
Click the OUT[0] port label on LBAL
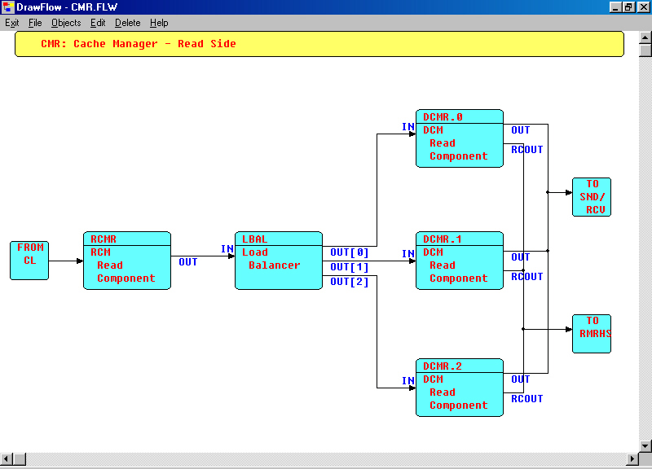[x=350, y=252]
